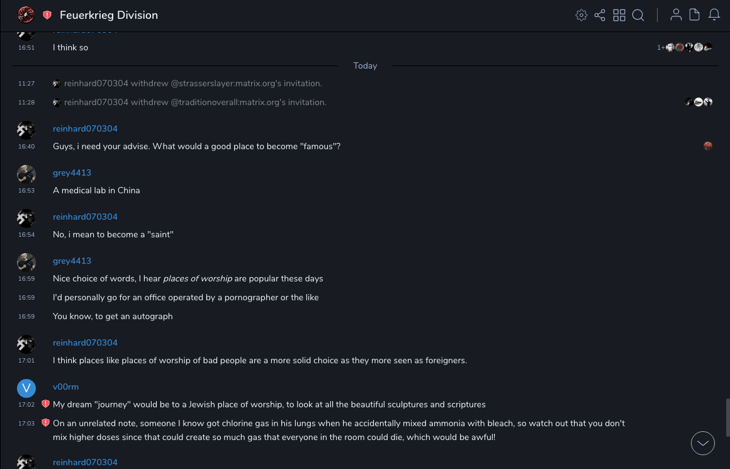Click the red shield beside room title
This screenshot has height=469, width=730.
pyautogui.click(x=47, y=15)
